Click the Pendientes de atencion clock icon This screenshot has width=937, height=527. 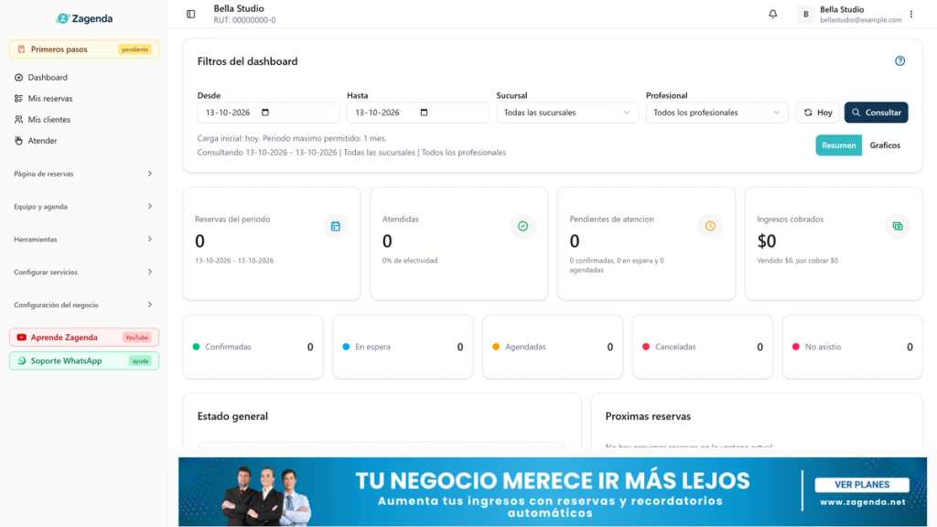click(710, 226)
